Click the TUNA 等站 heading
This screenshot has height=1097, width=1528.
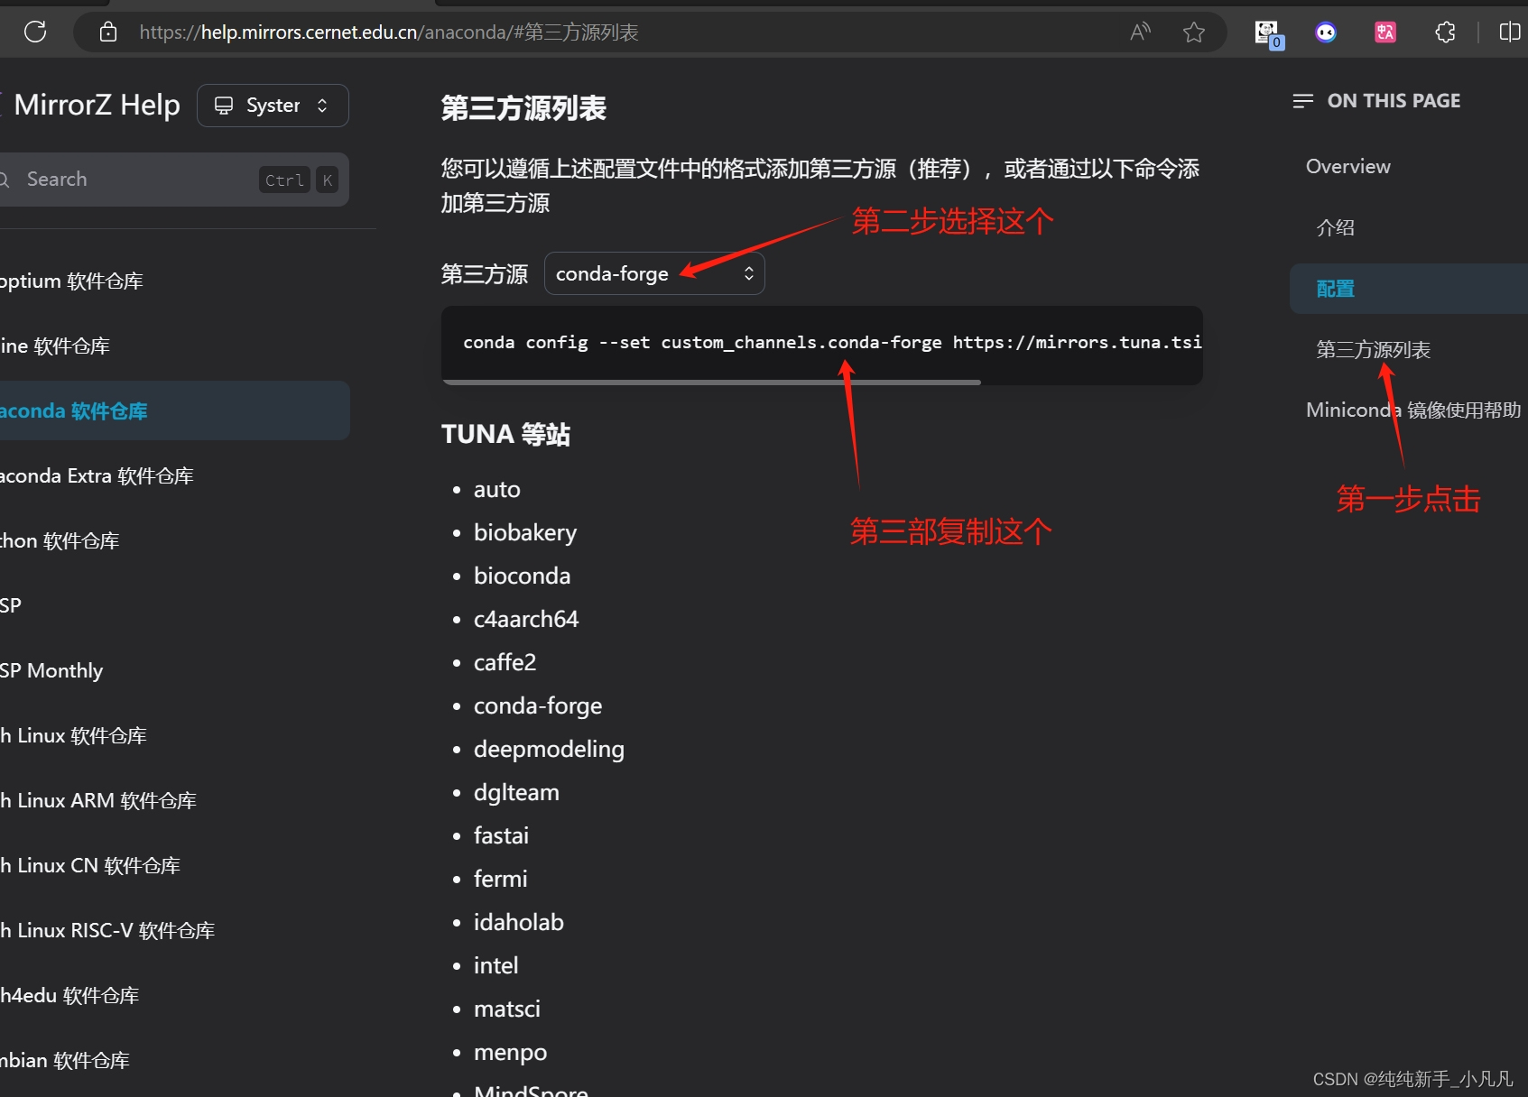pyautogui.click(x=505, y=435)
